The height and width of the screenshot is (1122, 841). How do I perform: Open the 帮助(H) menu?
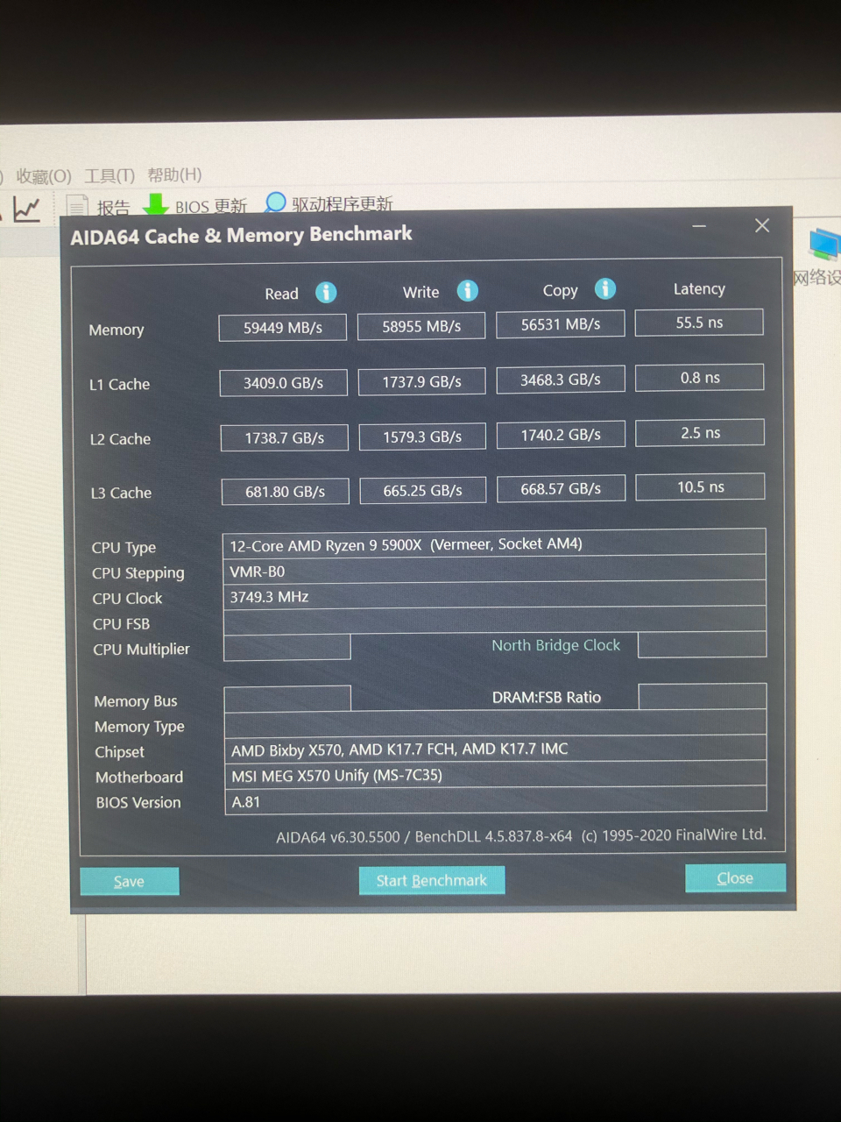click(173, 175)
